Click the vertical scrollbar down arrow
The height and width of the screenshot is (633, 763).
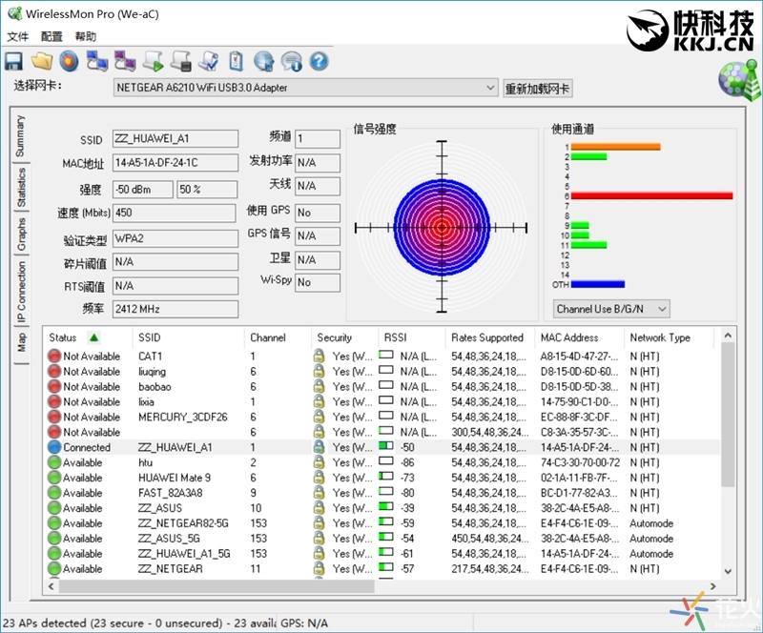click(x=728, y=572)
